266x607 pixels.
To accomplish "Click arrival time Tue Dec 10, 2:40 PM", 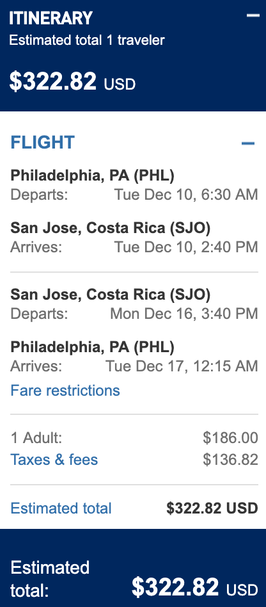I will [186, 247].
